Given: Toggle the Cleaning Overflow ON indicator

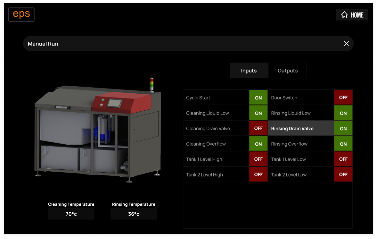Looking at the screenshot, I should click(x=258, y=144).
